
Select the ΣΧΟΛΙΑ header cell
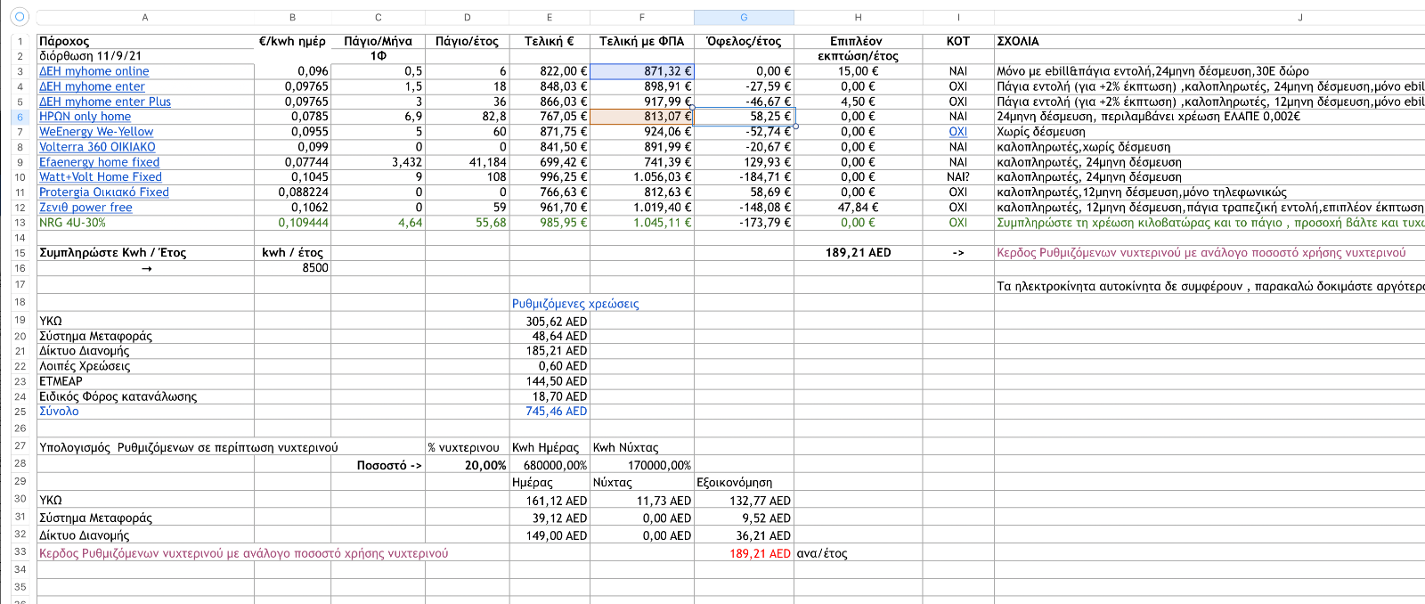pyautogui.click(x=1209, y=41)
